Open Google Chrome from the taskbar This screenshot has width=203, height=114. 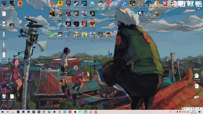click(x=44, y=112)
